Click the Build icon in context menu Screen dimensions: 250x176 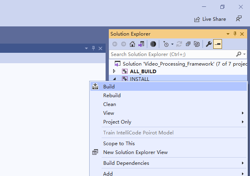95,86
